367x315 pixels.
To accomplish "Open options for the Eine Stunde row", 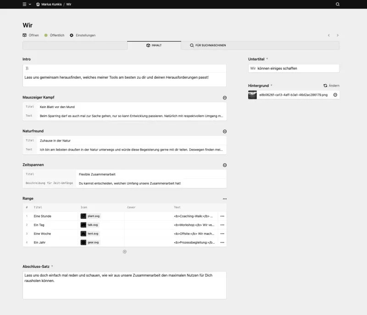I will pos(222,216).
